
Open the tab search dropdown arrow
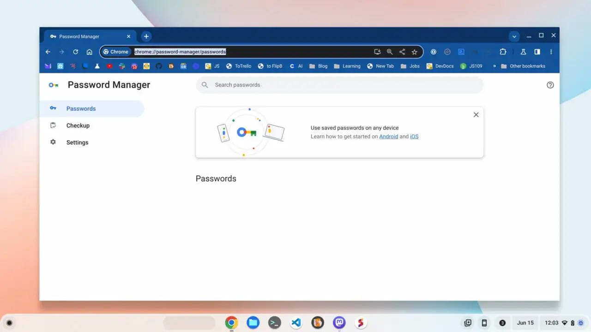tap(514, 36)
